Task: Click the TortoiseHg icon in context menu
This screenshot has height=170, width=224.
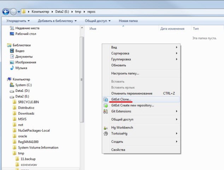Action: coord(105,134)
